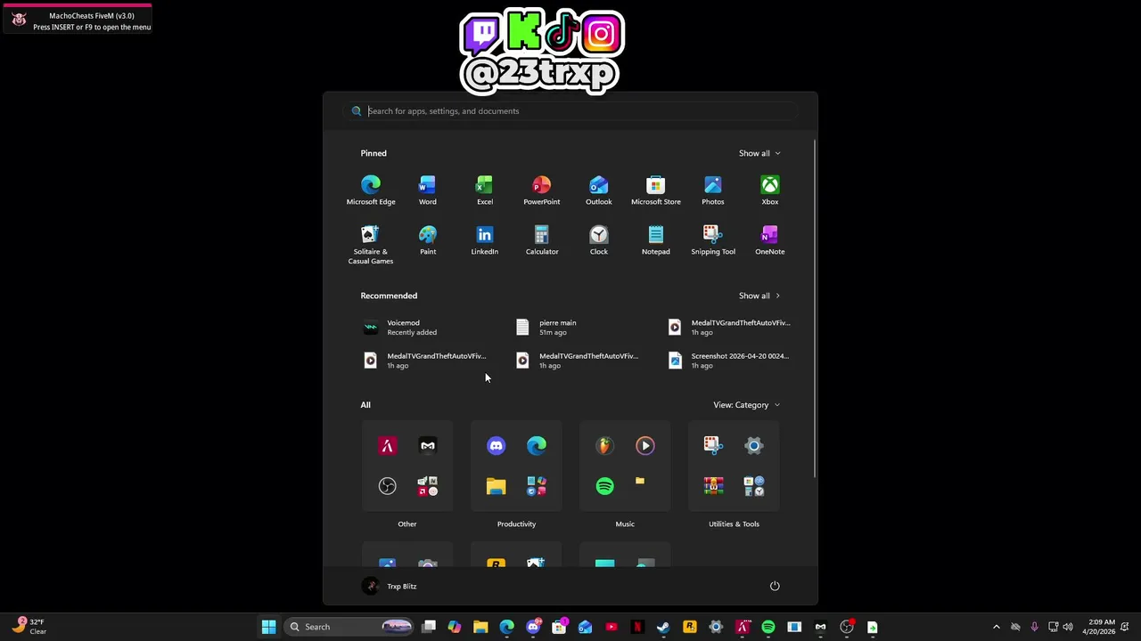This screenshot has width=1141, height=641.
Task: Open Discord in the Productivity group
Action: (497, 446)
